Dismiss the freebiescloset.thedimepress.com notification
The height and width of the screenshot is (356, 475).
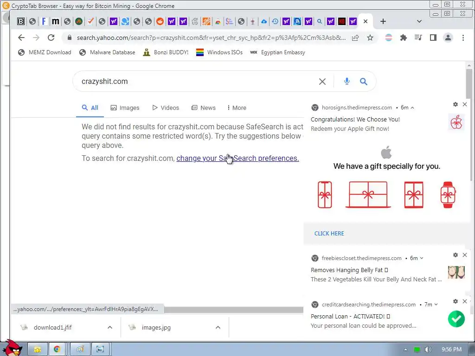pos(465,255)
